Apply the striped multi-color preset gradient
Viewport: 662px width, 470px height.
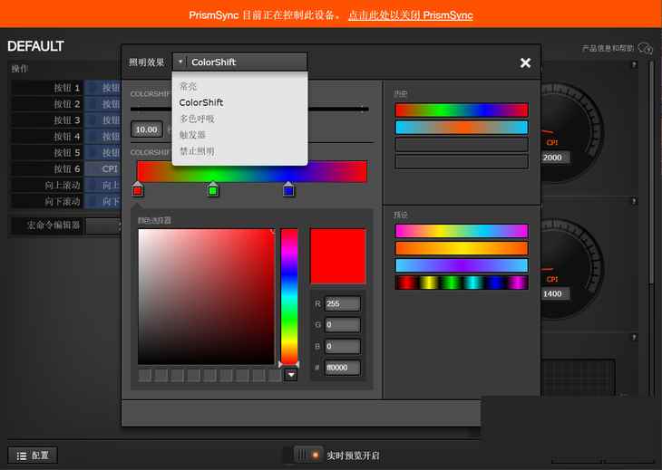(462, 283)
